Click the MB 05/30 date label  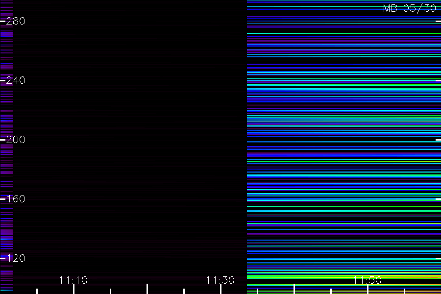pyautogui.click(x=410, y=8)
